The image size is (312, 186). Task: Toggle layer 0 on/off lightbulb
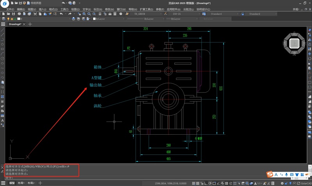8,19
